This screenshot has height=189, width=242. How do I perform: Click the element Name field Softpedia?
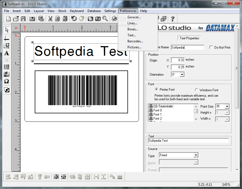(188, 47)
